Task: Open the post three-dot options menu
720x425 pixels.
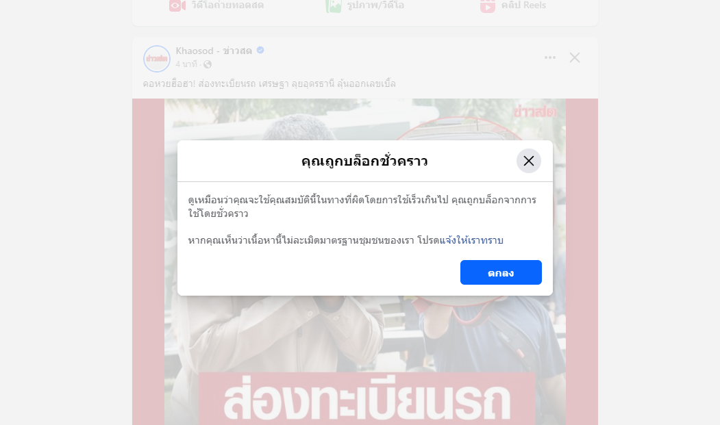Action: pos(550,57)
